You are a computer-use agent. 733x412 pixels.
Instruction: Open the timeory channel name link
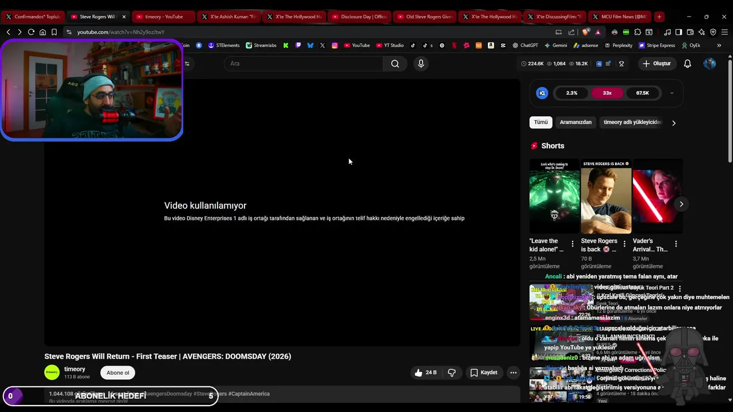coord(74,369)
